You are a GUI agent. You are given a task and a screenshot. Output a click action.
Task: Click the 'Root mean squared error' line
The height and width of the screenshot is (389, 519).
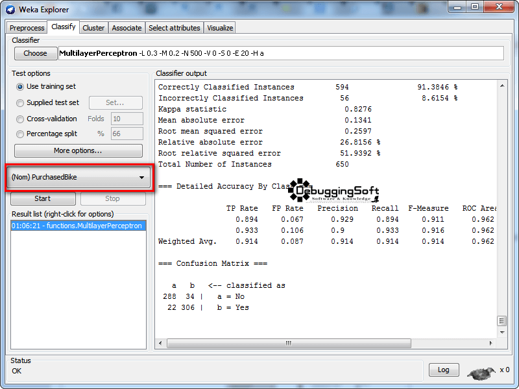210,131
